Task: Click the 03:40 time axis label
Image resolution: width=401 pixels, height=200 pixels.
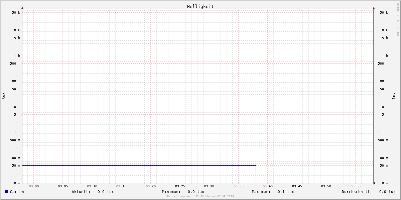Action: pyautogui.click(x=268, y=186)
